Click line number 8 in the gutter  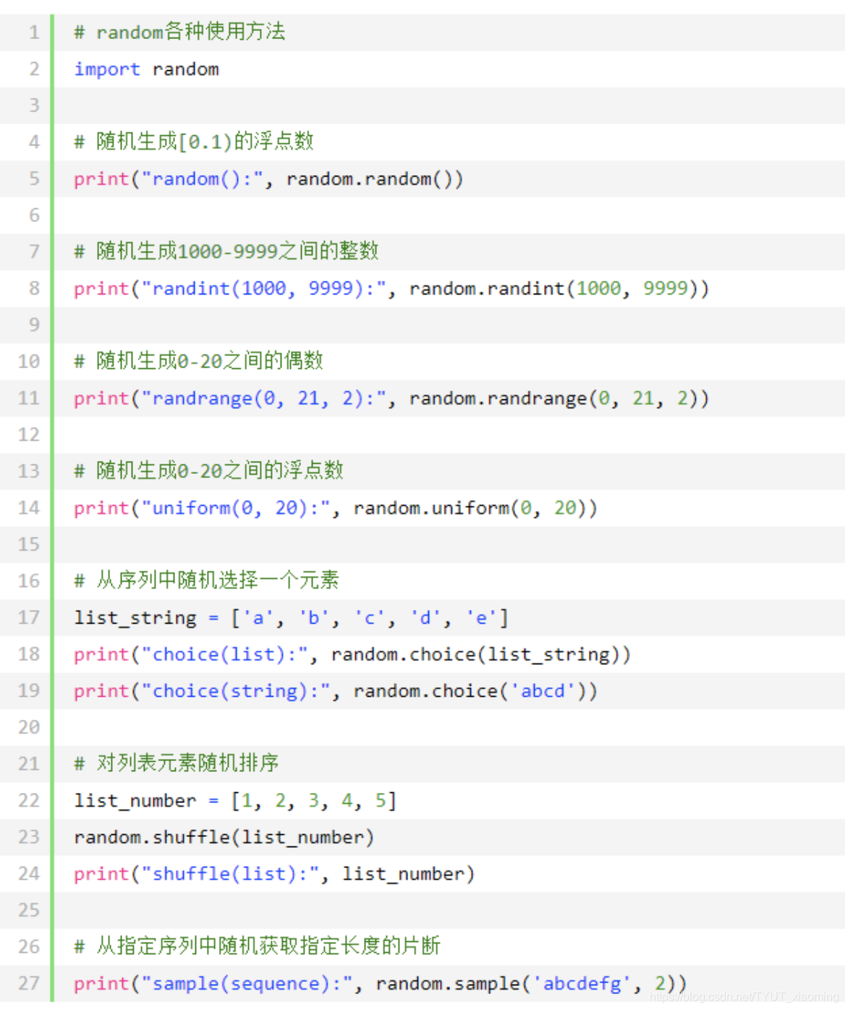(x=34, y=289)
